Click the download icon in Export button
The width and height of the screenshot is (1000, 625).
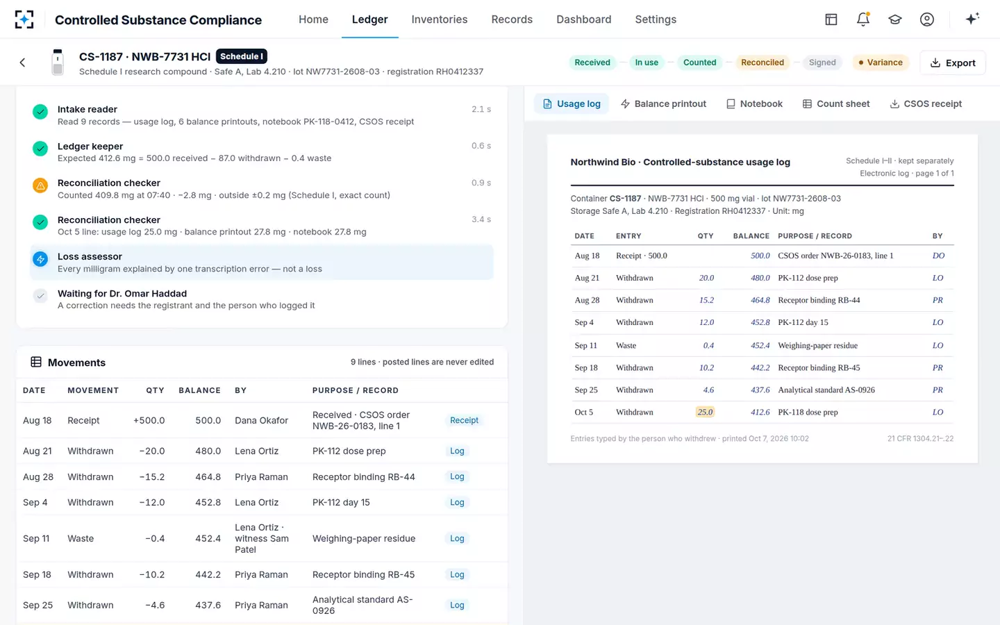[935, 62]
